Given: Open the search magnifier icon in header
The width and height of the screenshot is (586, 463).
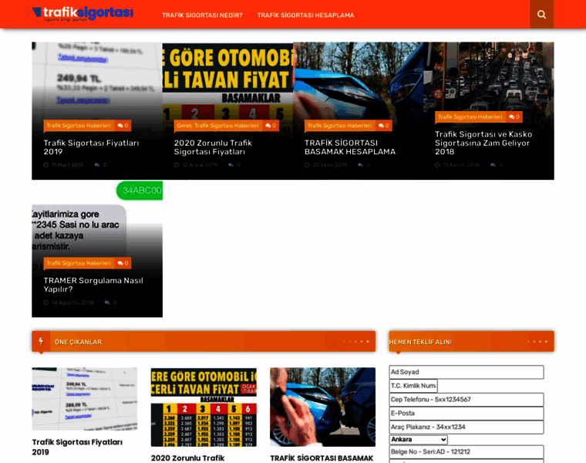Looking at the screenshot, I should (541, 14).
